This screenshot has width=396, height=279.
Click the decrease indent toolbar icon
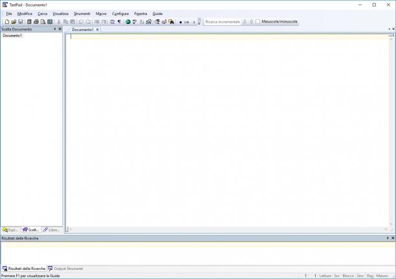96,22
